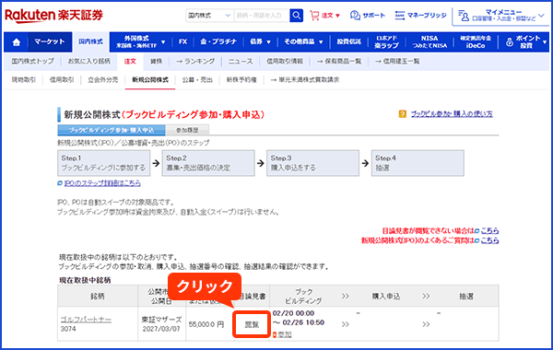Open 国内株式トップ sub-menu item
553x350 pixels.
(x=33, y=62)
